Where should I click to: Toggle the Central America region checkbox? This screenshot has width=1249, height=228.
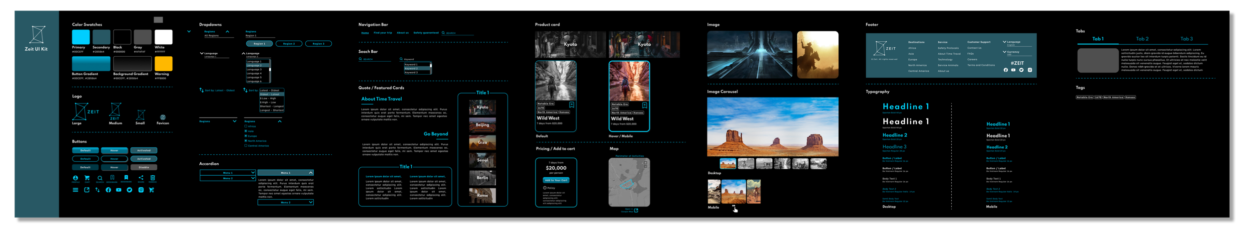(x=246, y=146)
